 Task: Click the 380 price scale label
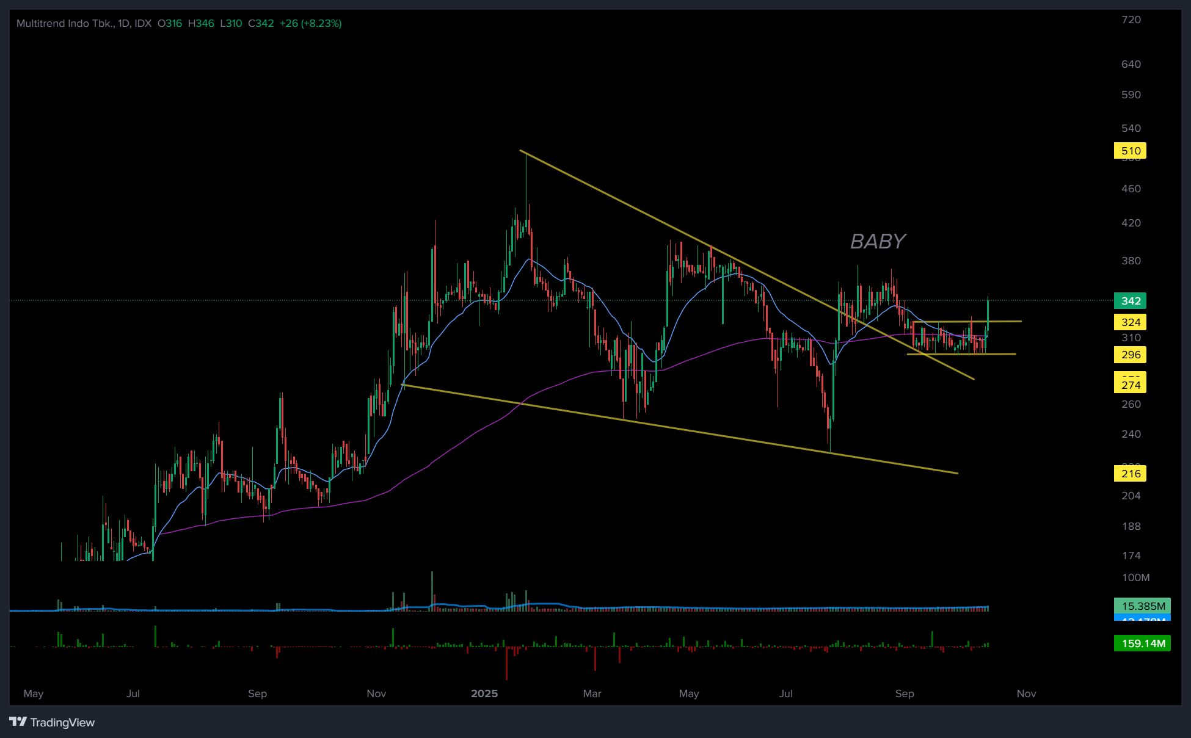pyautogui.click(x=1131, y=261)
